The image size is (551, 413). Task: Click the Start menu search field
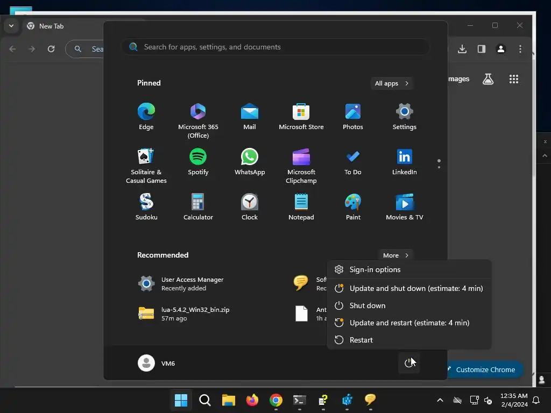coord(275,47)
